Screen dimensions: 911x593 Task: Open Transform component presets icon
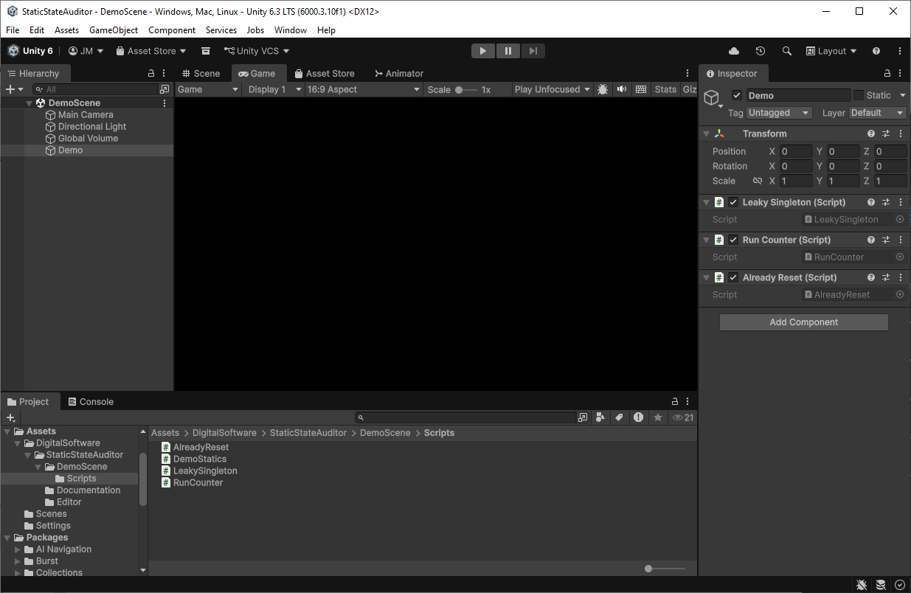886,133
